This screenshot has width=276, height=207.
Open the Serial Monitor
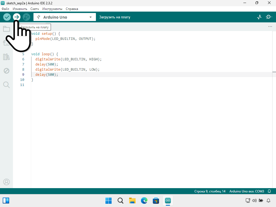tap(269, 17)
